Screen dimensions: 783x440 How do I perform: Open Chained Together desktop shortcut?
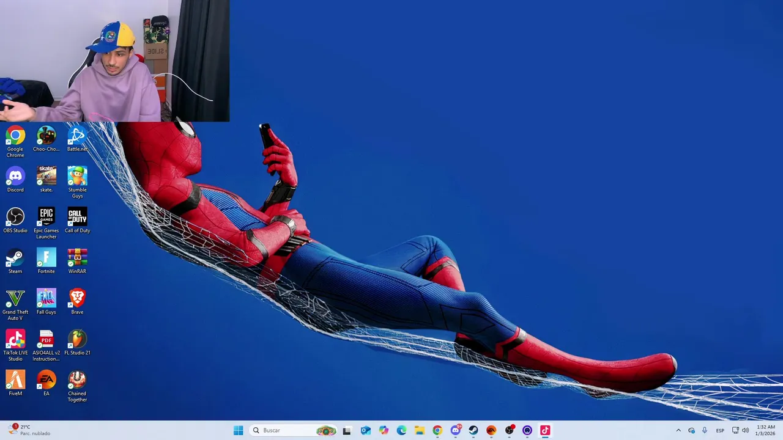pyautogui.click(x=77, y=386)
